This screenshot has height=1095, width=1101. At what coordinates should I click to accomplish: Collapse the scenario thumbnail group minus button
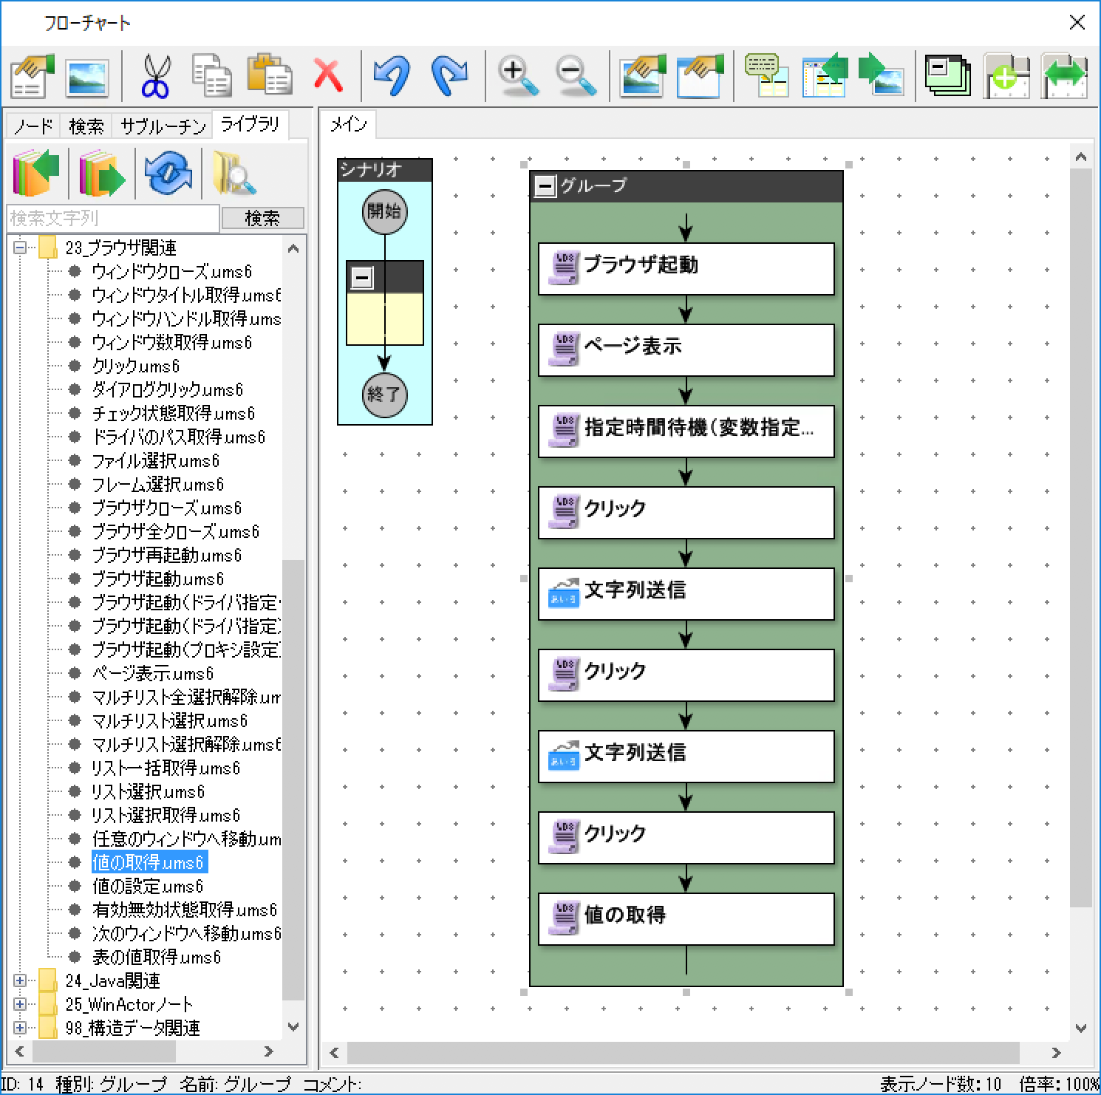pos(362,278)
